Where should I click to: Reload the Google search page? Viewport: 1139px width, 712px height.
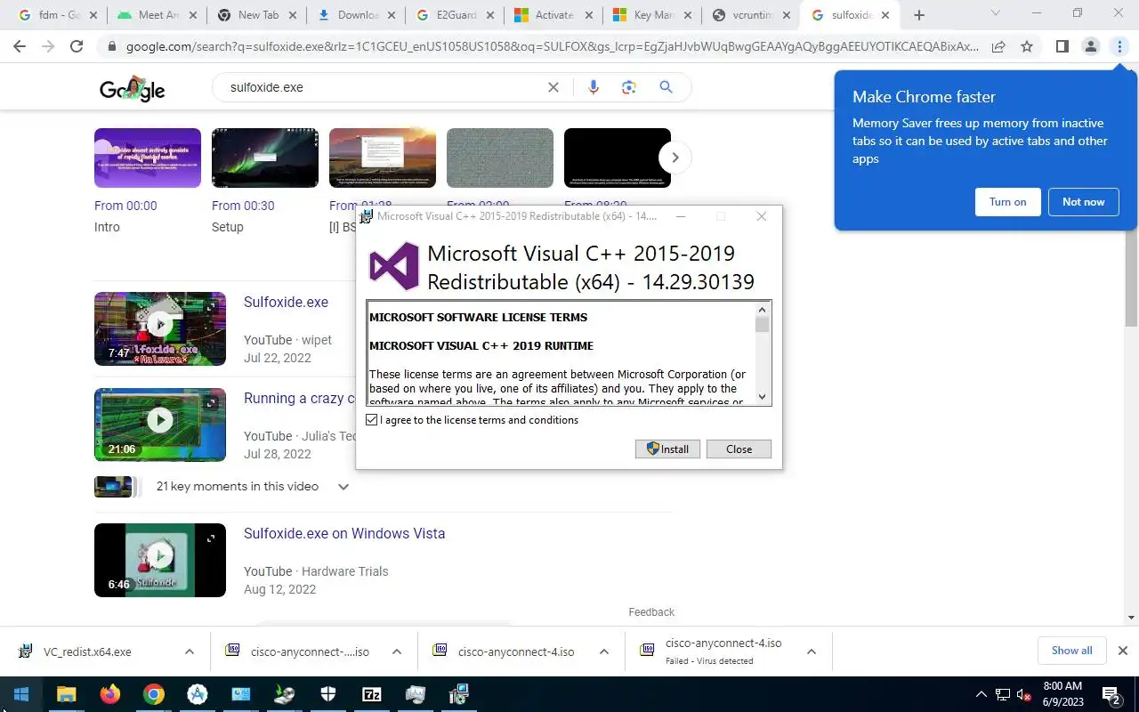[77, 46]
